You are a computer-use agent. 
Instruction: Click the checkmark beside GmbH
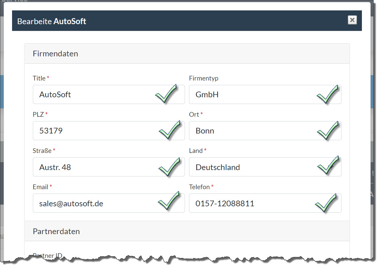click(x=327, y=94)
